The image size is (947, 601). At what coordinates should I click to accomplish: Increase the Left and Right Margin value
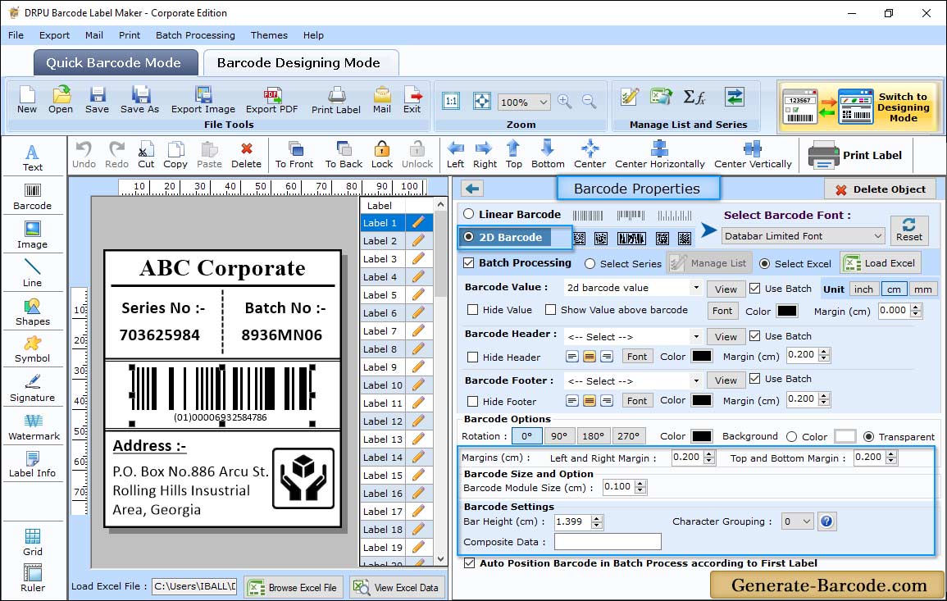point(710,453)
